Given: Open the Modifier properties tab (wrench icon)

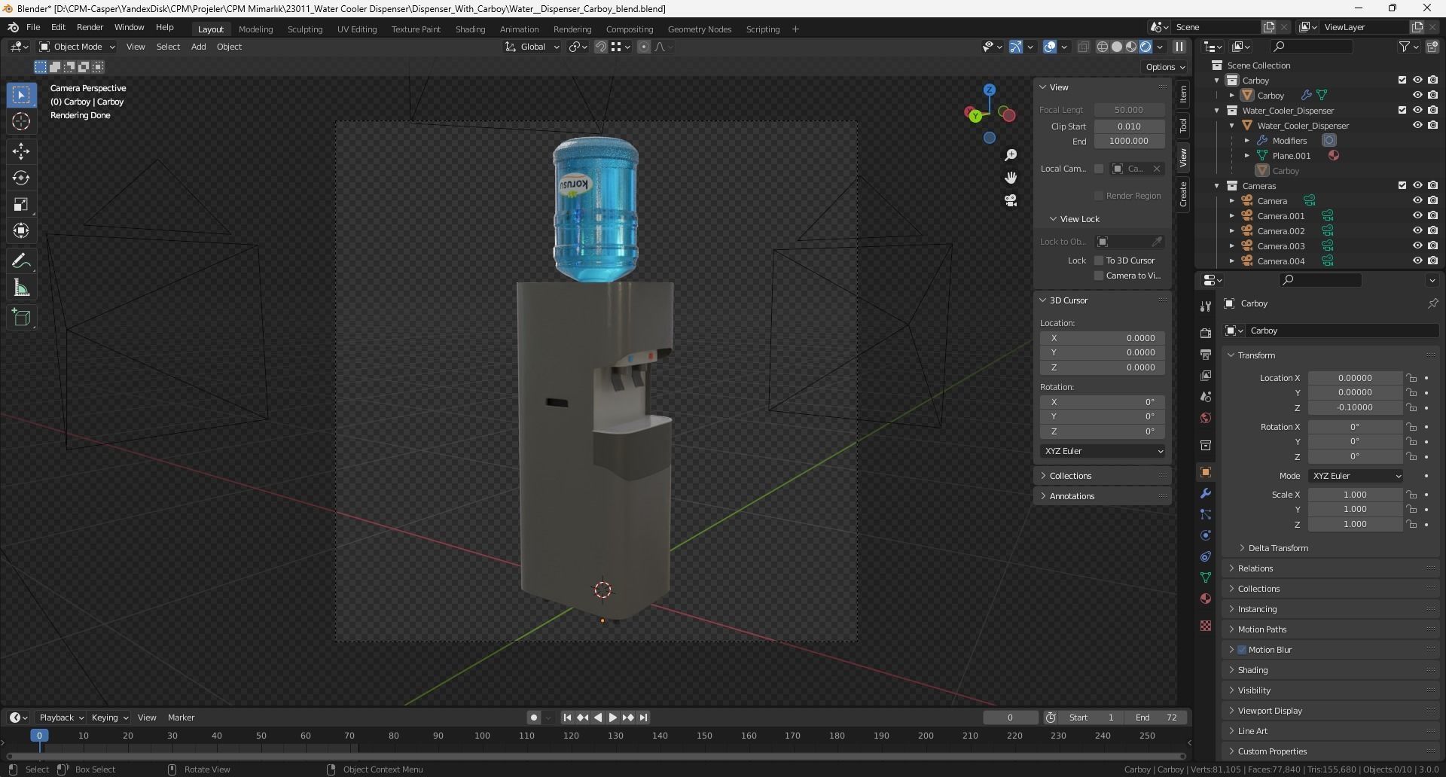Looking at the screenshot, I should [1205, 493].
